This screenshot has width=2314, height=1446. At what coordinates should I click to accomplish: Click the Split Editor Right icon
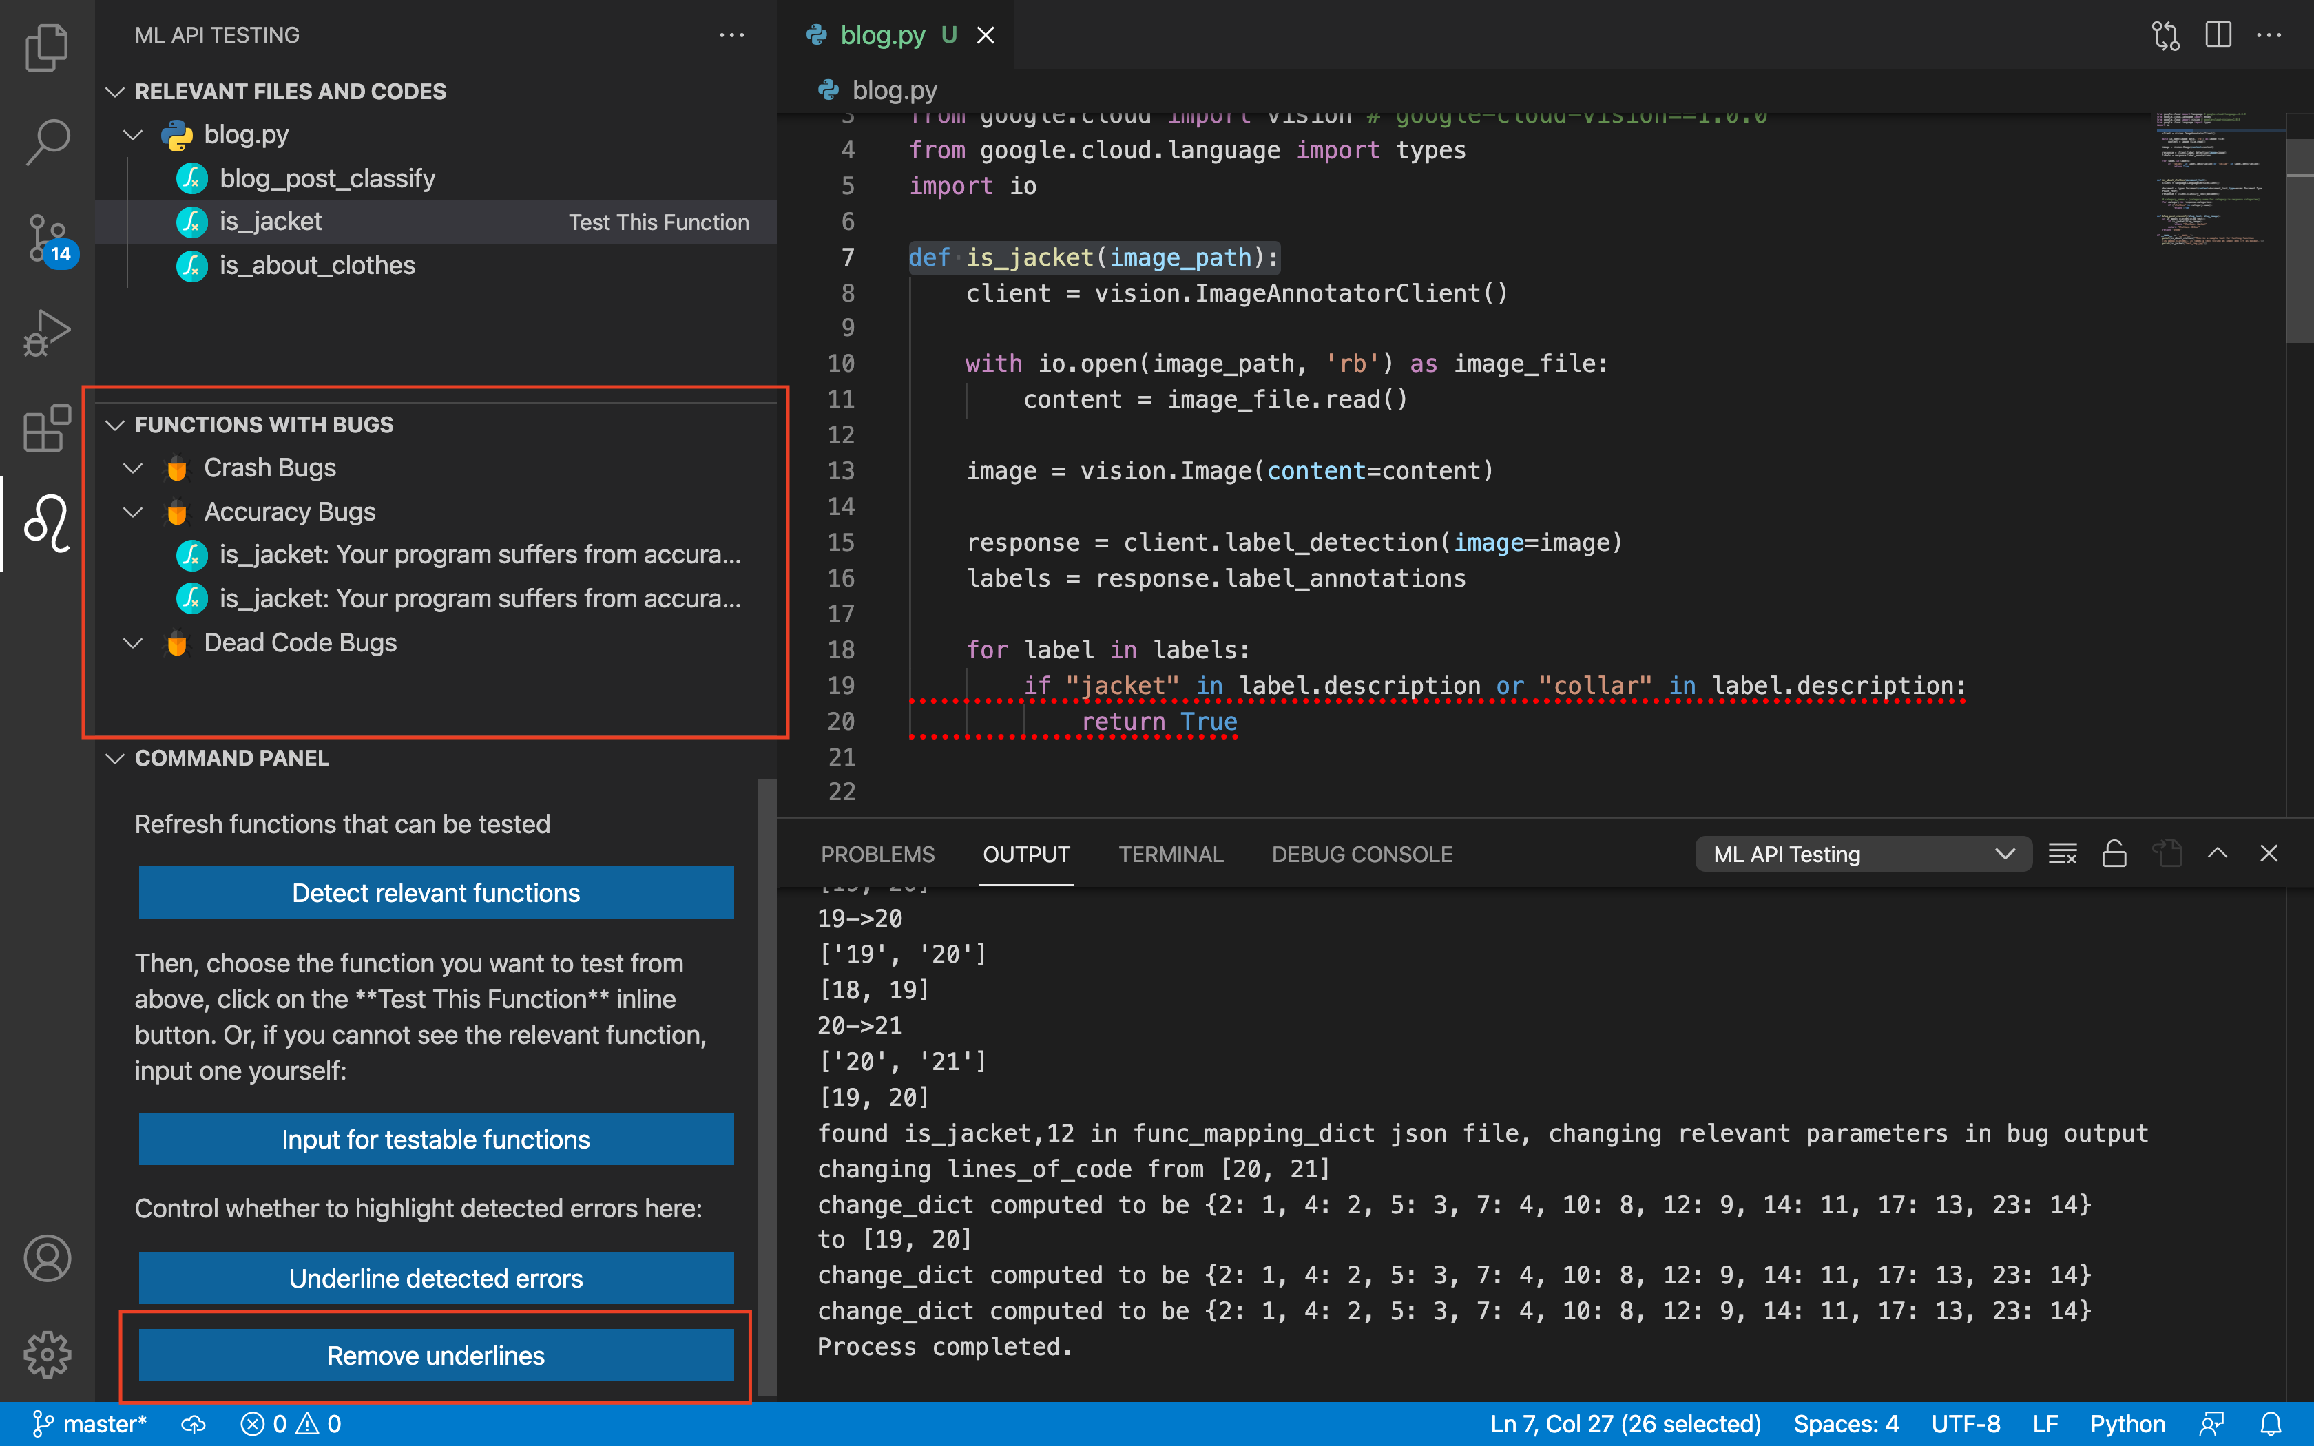pos(2218,35)
